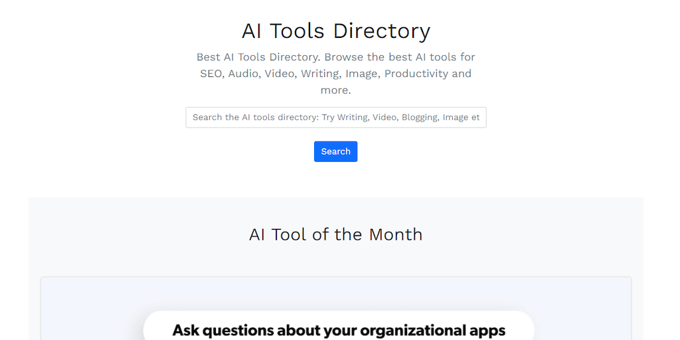Click the 'AI Tools' words in the page title

284,31
